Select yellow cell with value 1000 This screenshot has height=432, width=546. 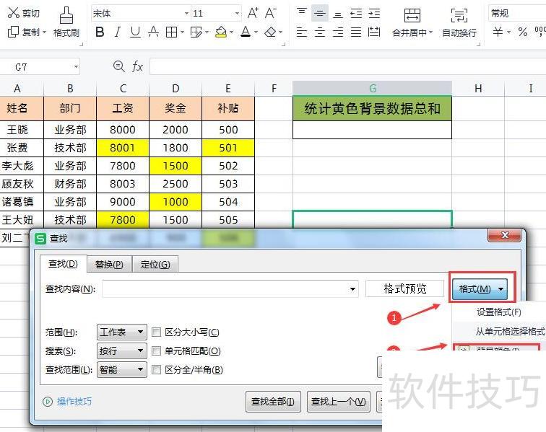coord(175,202)
